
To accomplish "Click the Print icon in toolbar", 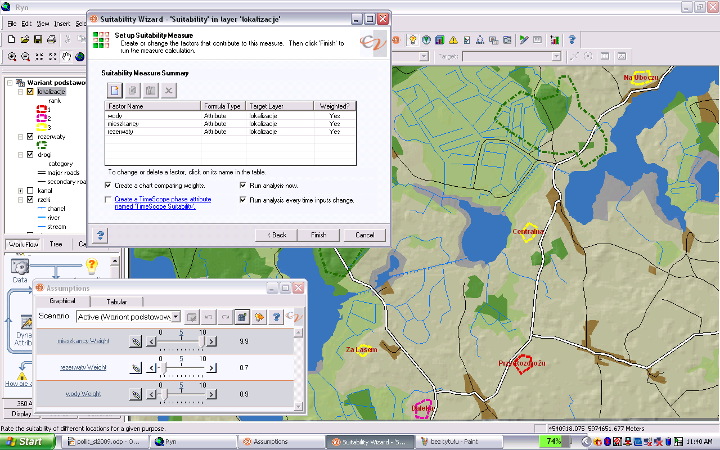I will pyautogui.click(x=52, y=39).
